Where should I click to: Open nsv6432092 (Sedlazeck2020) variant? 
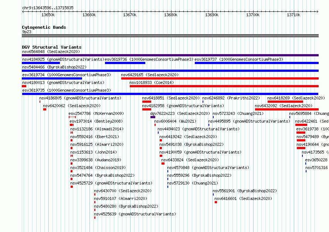284,106
